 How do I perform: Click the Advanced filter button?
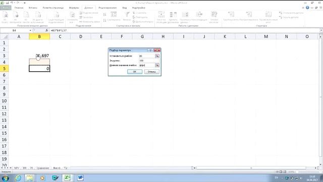(x=143, y=22)
